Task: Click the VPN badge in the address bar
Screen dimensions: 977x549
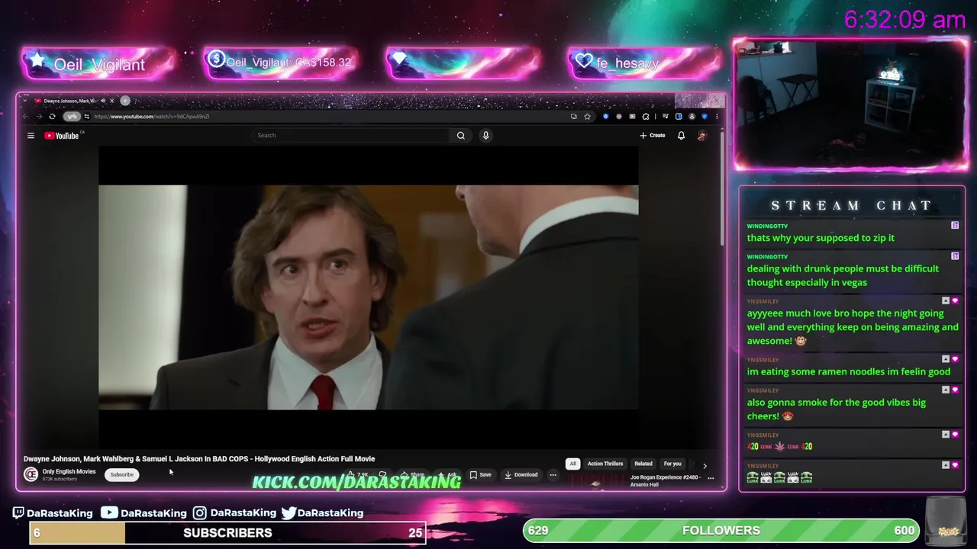Action: pyautogui.click(x=71, y=117)
